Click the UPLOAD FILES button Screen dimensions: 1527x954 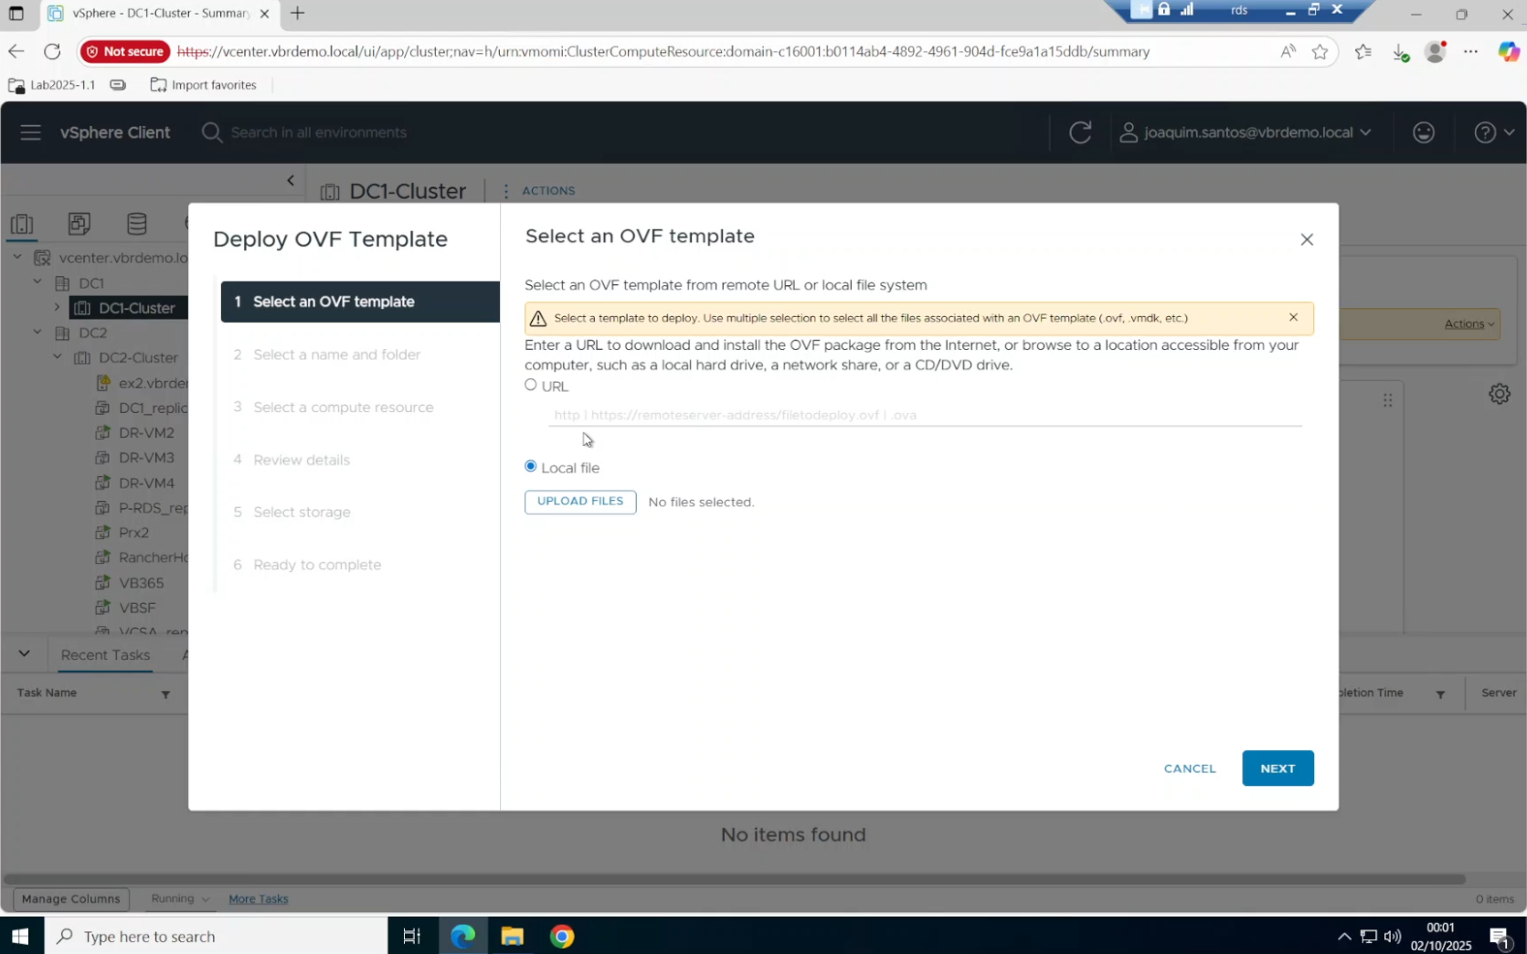coord(580,502)
